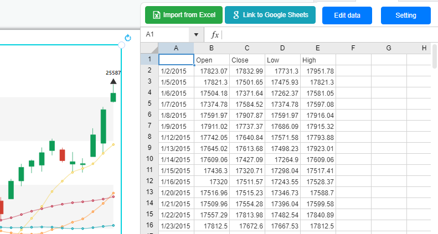Click the select-all corner of the spreadsheet
Viewport: 438px width, 234px height.
(150, 48)
